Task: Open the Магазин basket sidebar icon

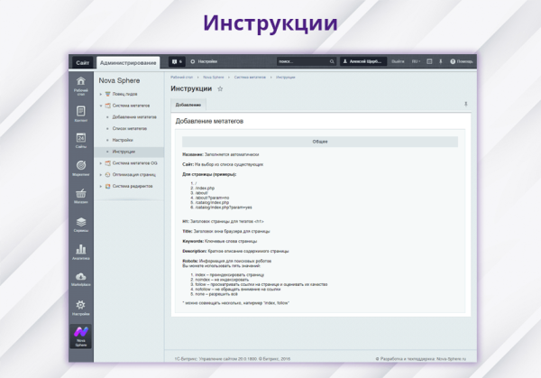Action: 81,196
